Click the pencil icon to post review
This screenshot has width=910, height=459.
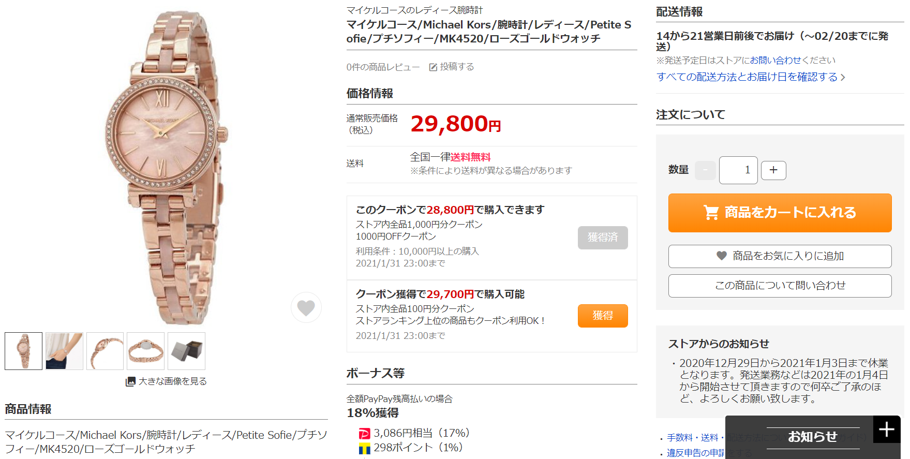coord(433,67)
